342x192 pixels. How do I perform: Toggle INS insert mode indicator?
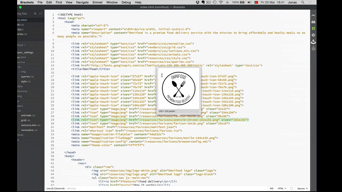click(x=271, y=189)
